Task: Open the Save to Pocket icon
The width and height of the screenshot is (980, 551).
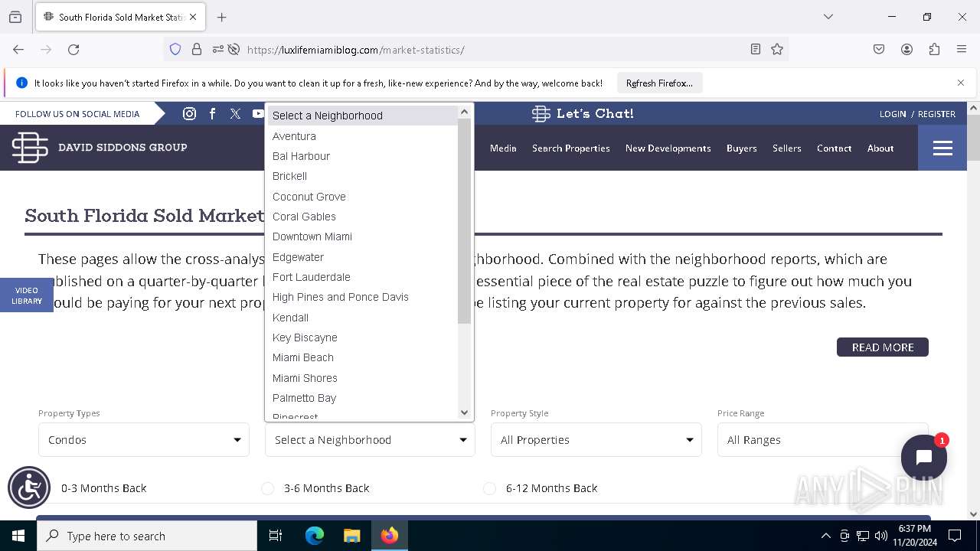Action: click(879, 49)
